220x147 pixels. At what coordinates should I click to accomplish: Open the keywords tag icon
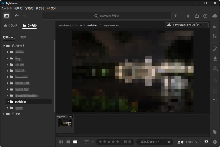[x=215, y=132]
